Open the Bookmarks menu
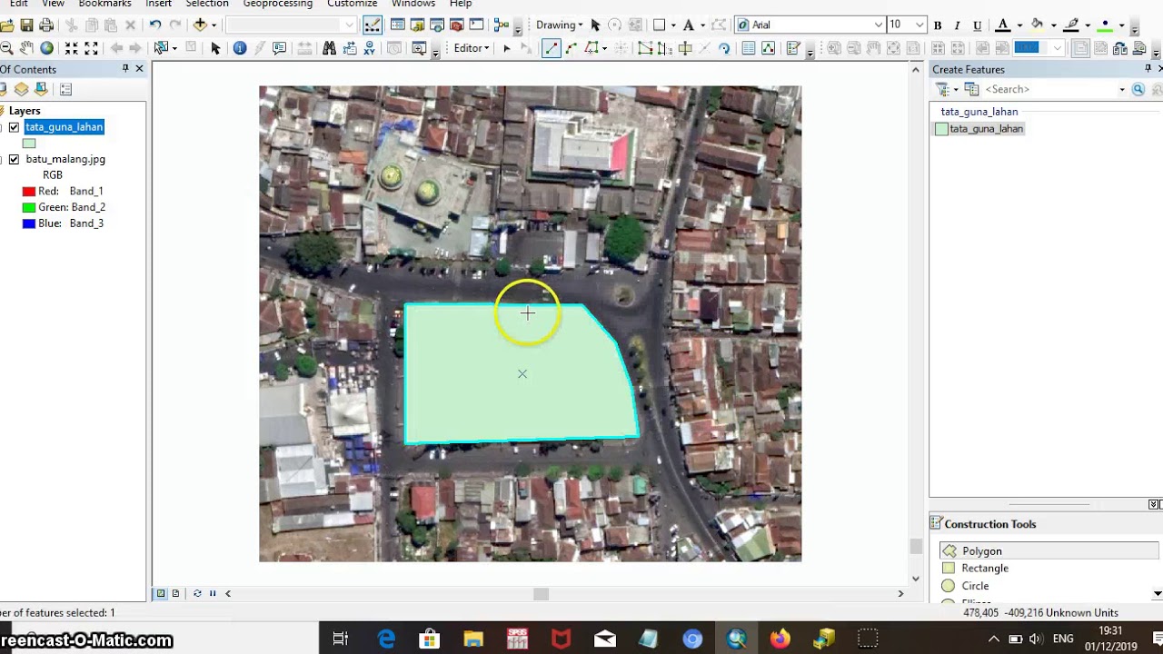The image size is (1163, 654). [x=104, y=5]
